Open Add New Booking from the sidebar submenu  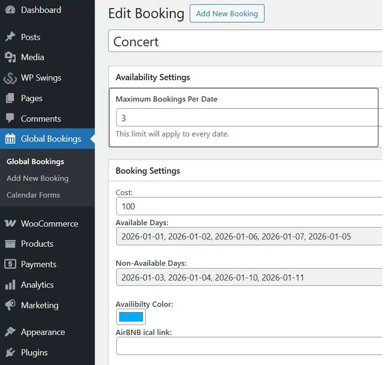pos(37,178)
